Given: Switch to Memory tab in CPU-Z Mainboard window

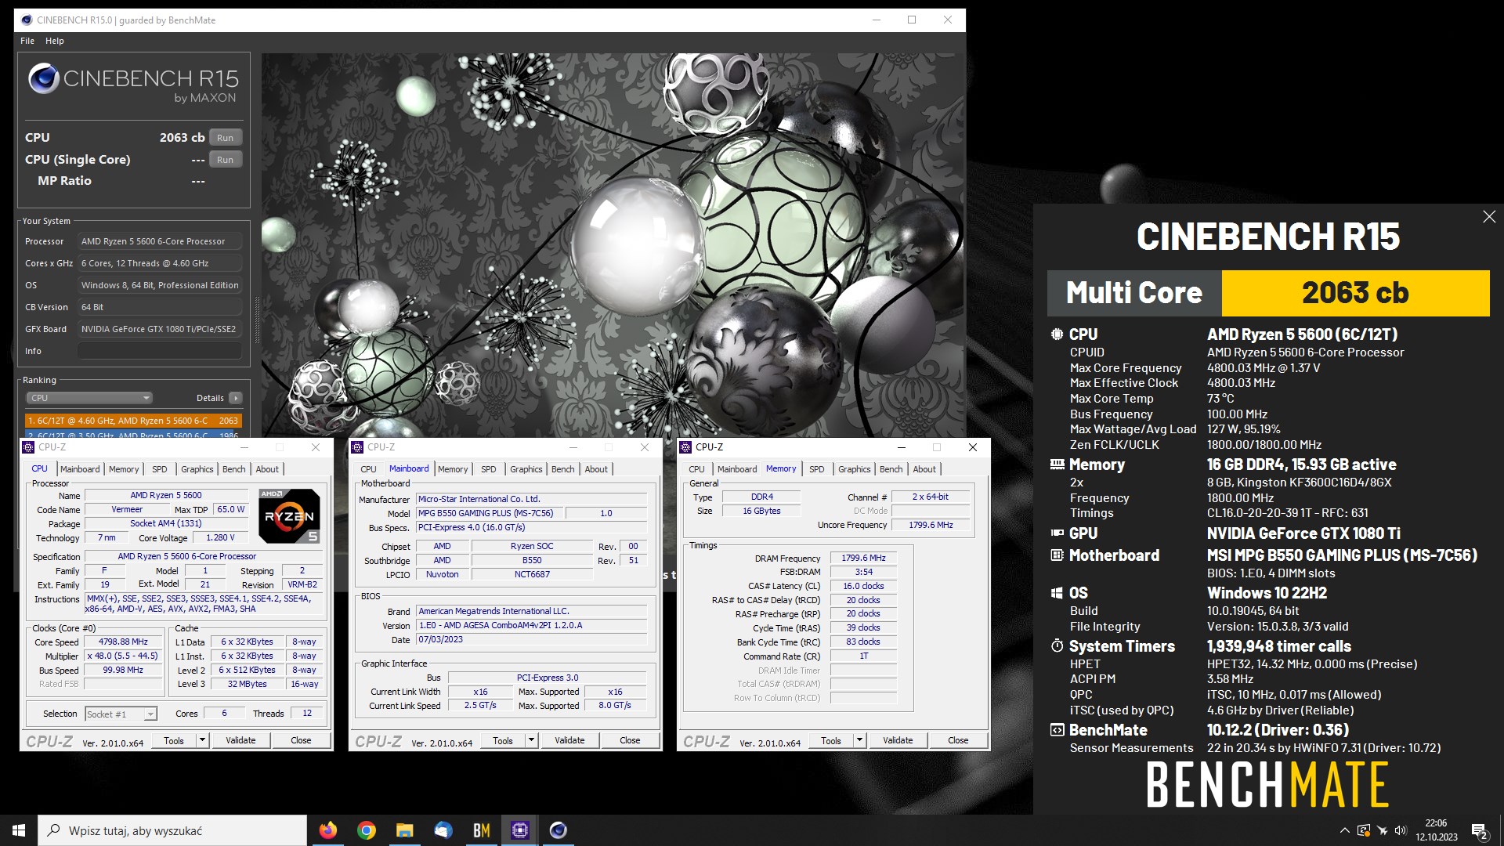Looking at the screenshot, I should click(453, 469).
